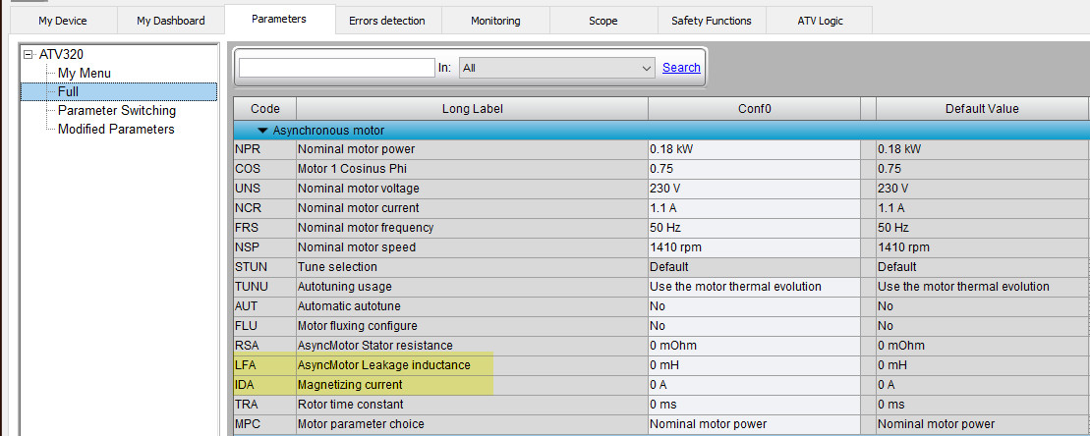Image resolution: width=1090 pixels, height=436 pixels.
Task: Click the 'Motor parameter choice' label
Action: pyautogui.click(x=361, y=423)
